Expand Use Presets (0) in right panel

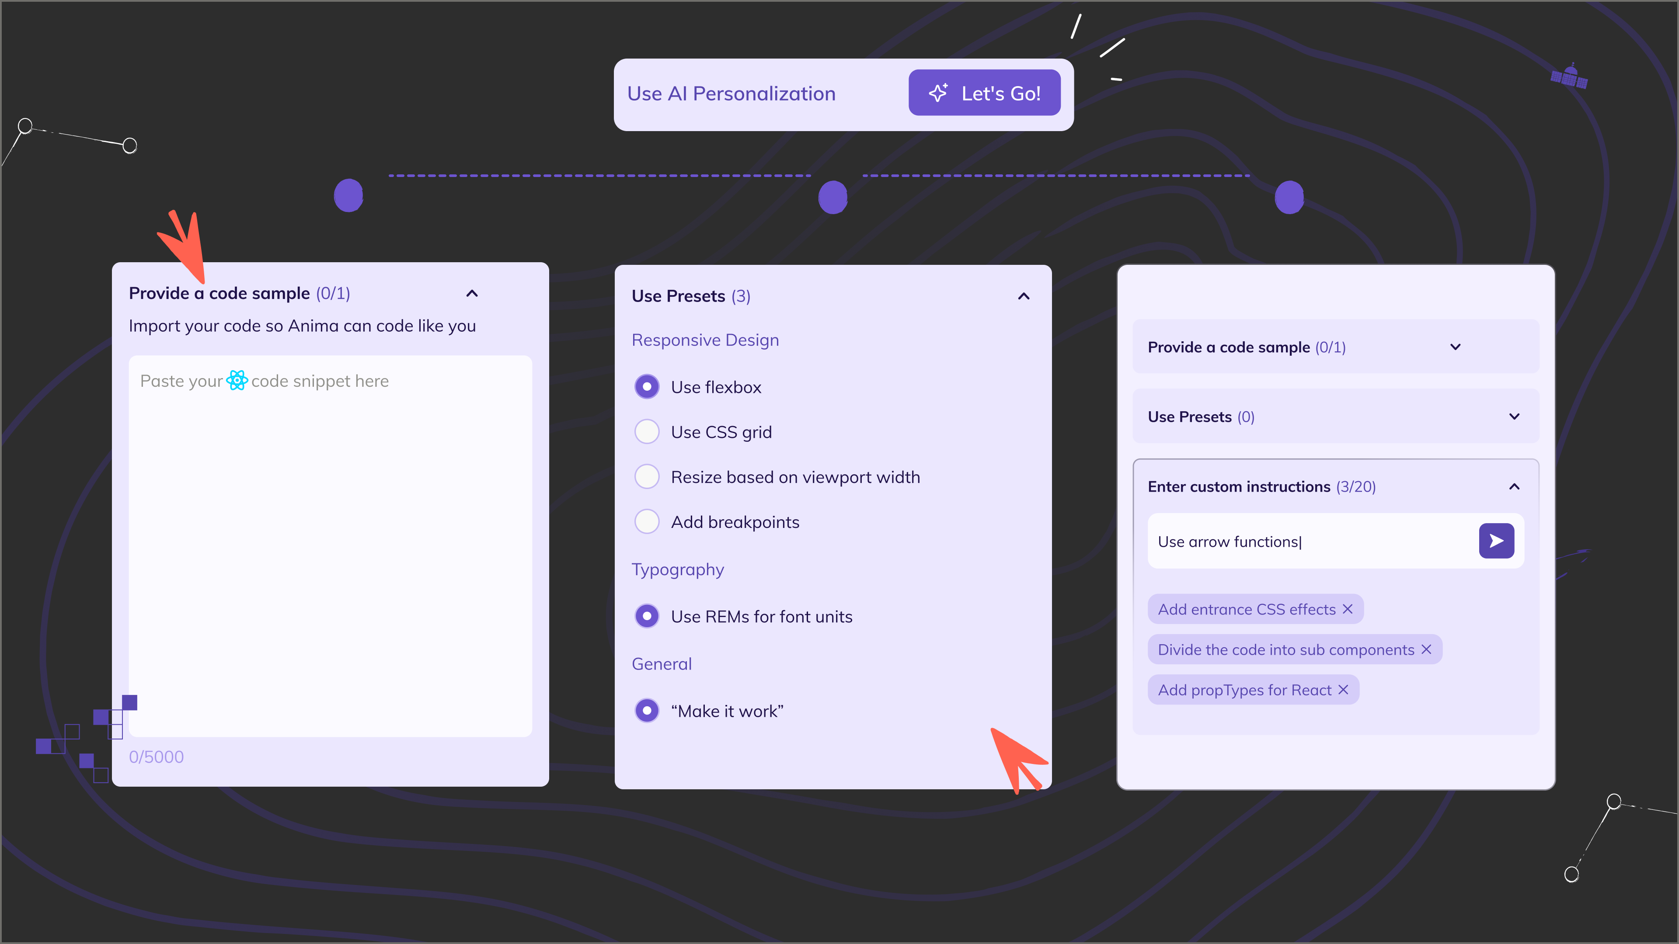[1515, 417]
